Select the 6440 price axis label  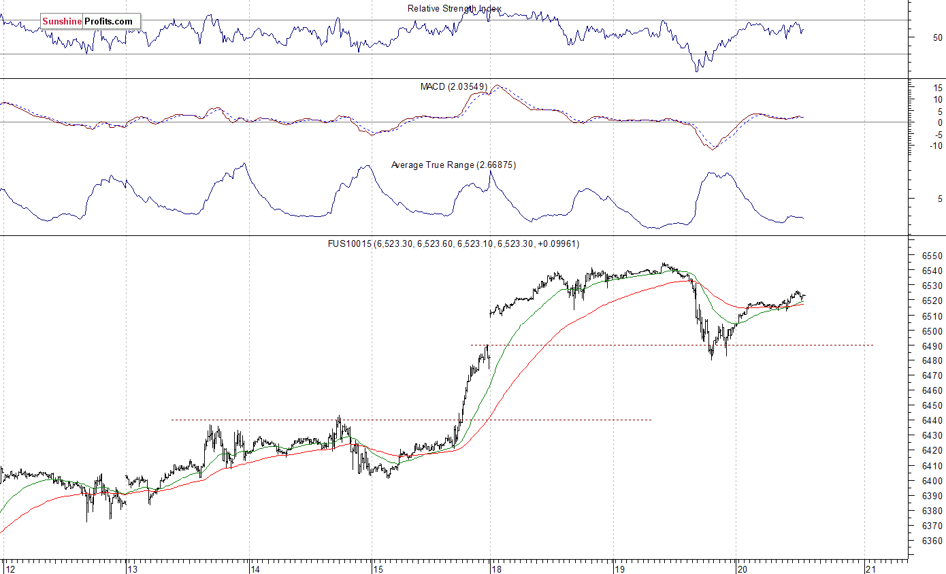click(x=932, y=421)
